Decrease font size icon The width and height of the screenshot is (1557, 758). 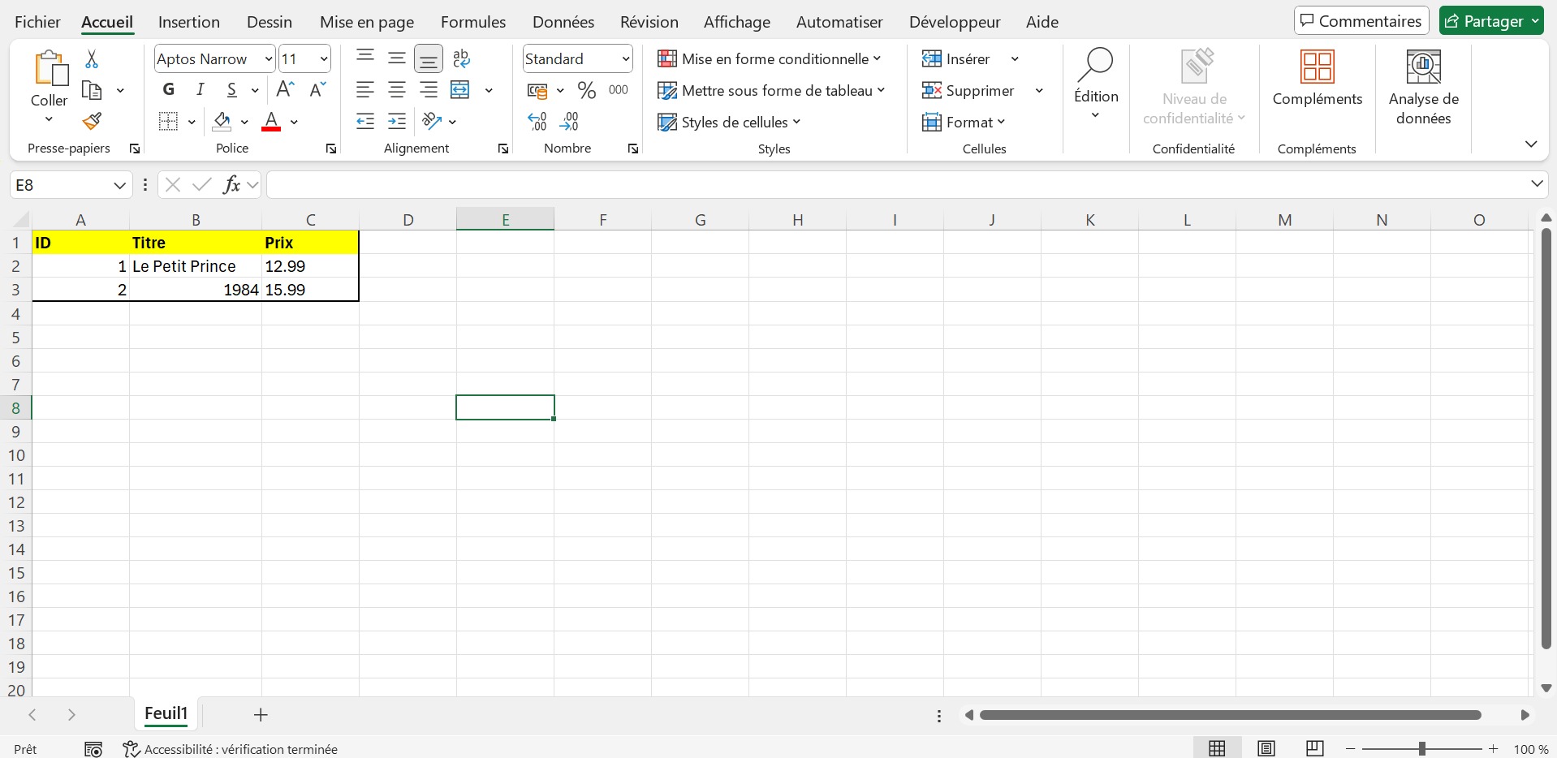[317, 89]
